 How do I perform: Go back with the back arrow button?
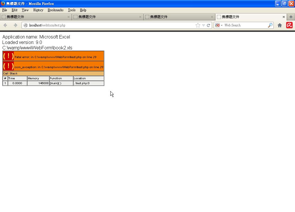5,25
